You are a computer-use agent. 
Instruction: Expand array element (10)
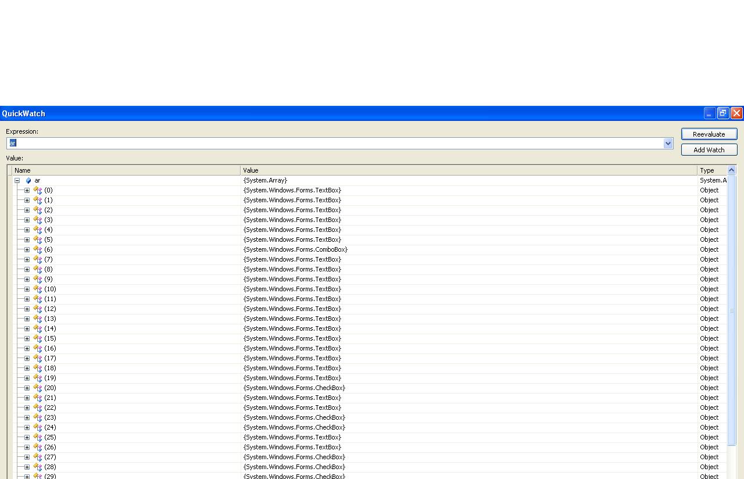pos(27,289)
